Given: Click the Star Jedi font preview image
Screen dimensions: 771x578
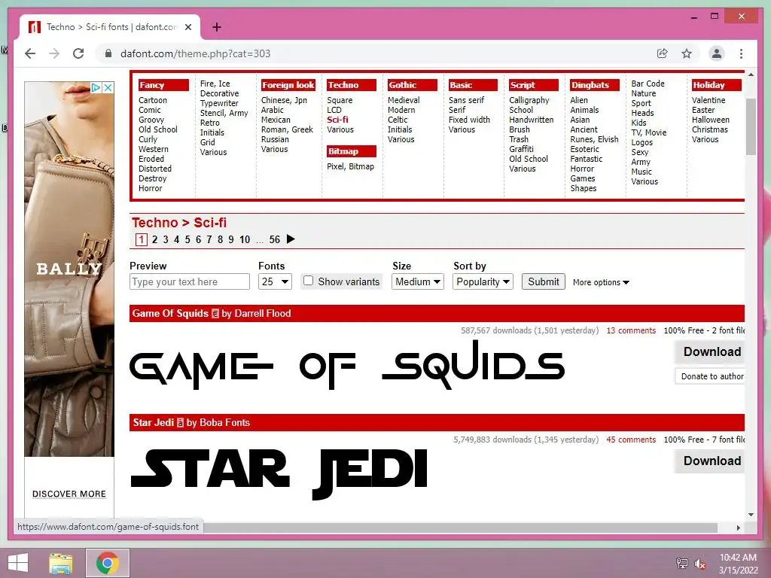Looking at the screenshot, I should click(279, 474).
